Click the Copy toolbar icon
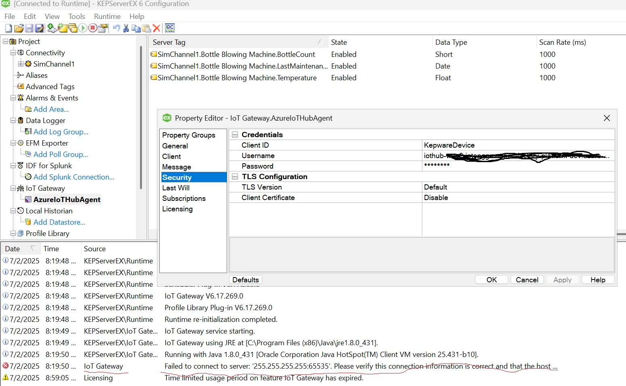626x386 pixels. pyautogui.click(x=136, y=28)
